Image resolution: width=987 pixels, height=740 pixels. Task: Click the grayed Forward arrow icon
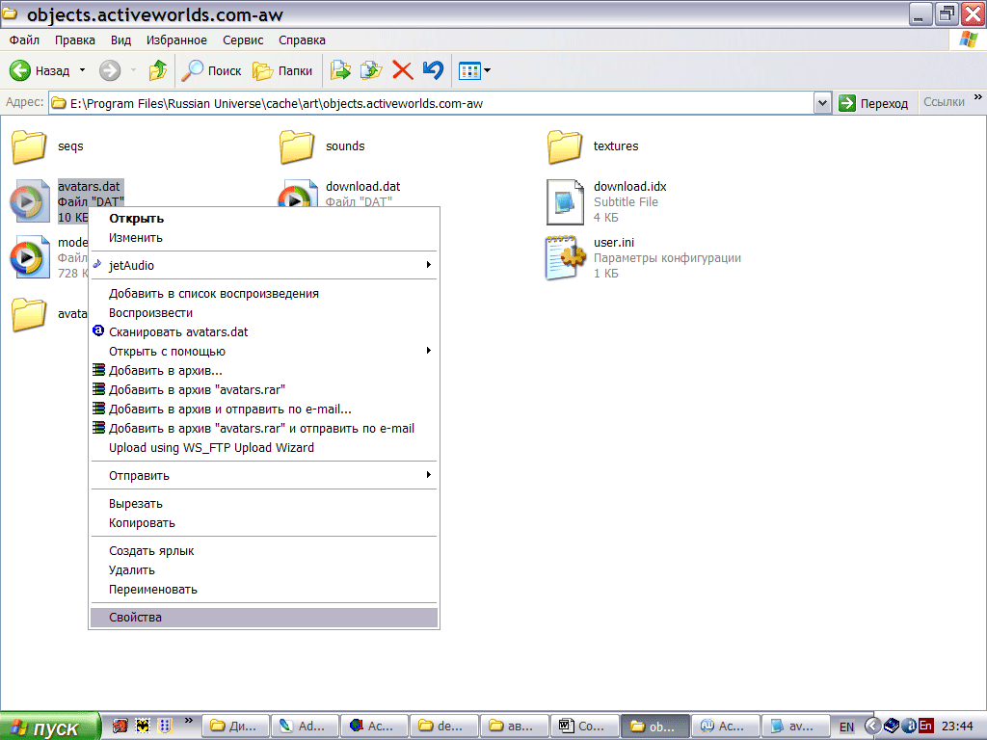110,70
